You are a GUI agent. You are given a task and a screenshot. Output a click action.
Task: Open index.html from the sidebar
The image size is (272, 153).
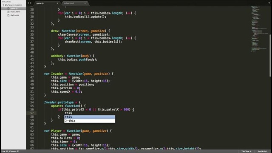[x=15, y=12]
